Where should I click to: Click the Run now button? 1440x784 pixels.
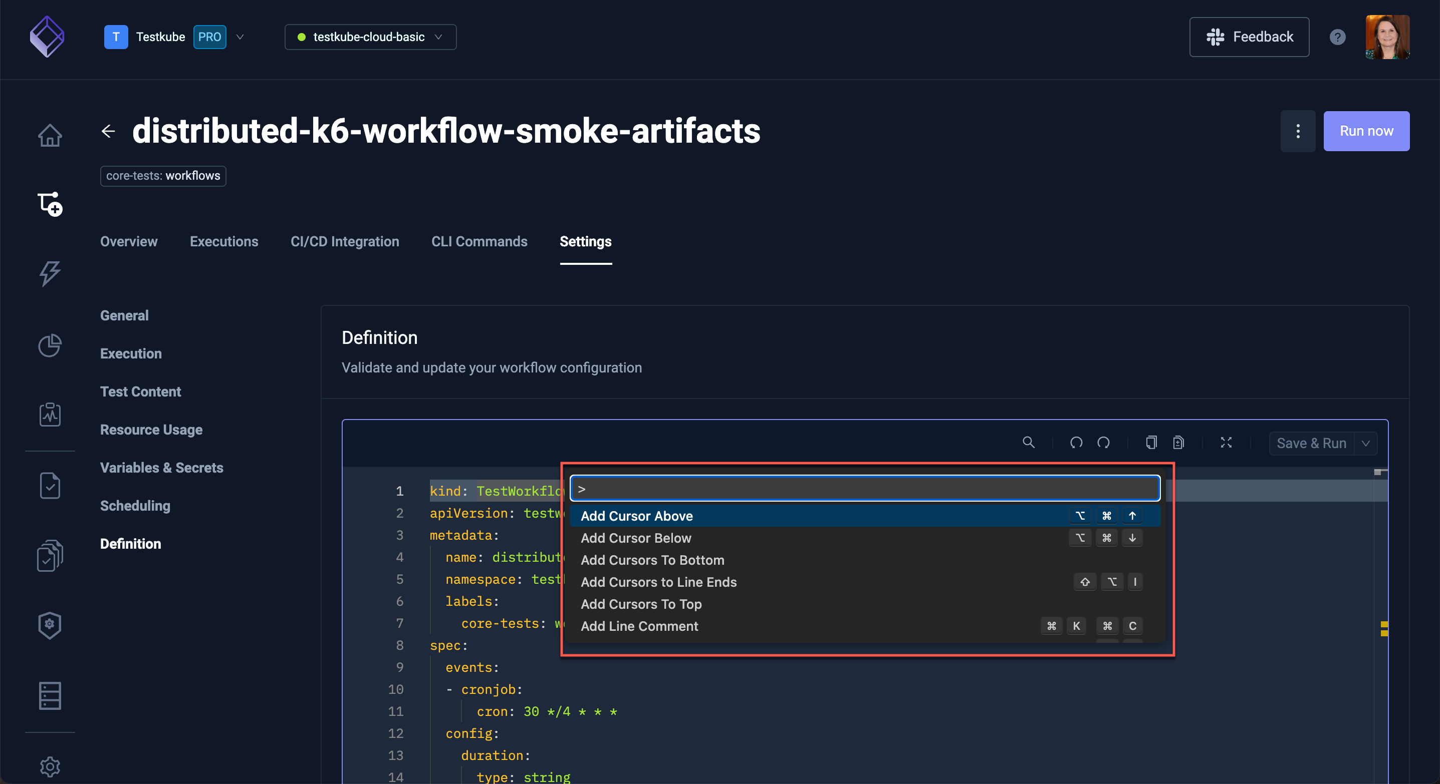[x=1366, y=131]
